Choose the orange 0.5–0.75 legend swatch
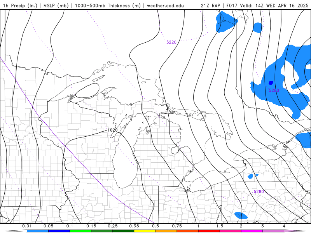The width and height of the screenshot is (311, 233). click(166, 231)
